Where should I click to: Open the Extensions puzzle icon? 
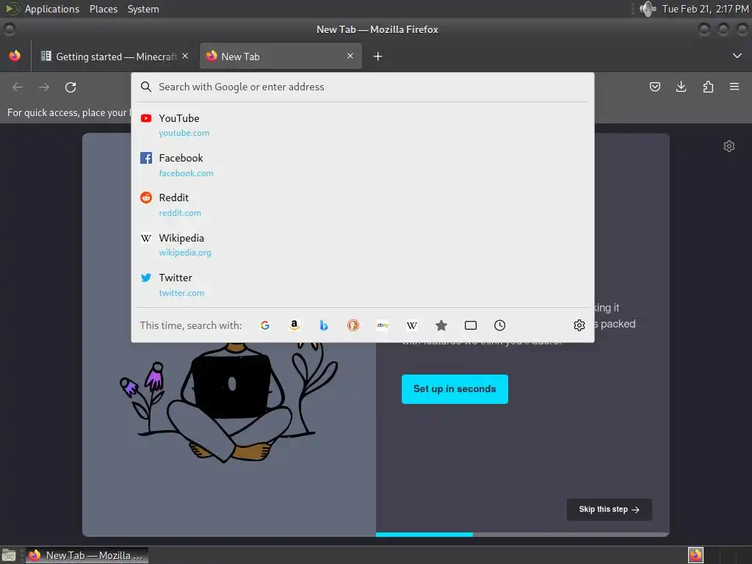coord(708,87)
